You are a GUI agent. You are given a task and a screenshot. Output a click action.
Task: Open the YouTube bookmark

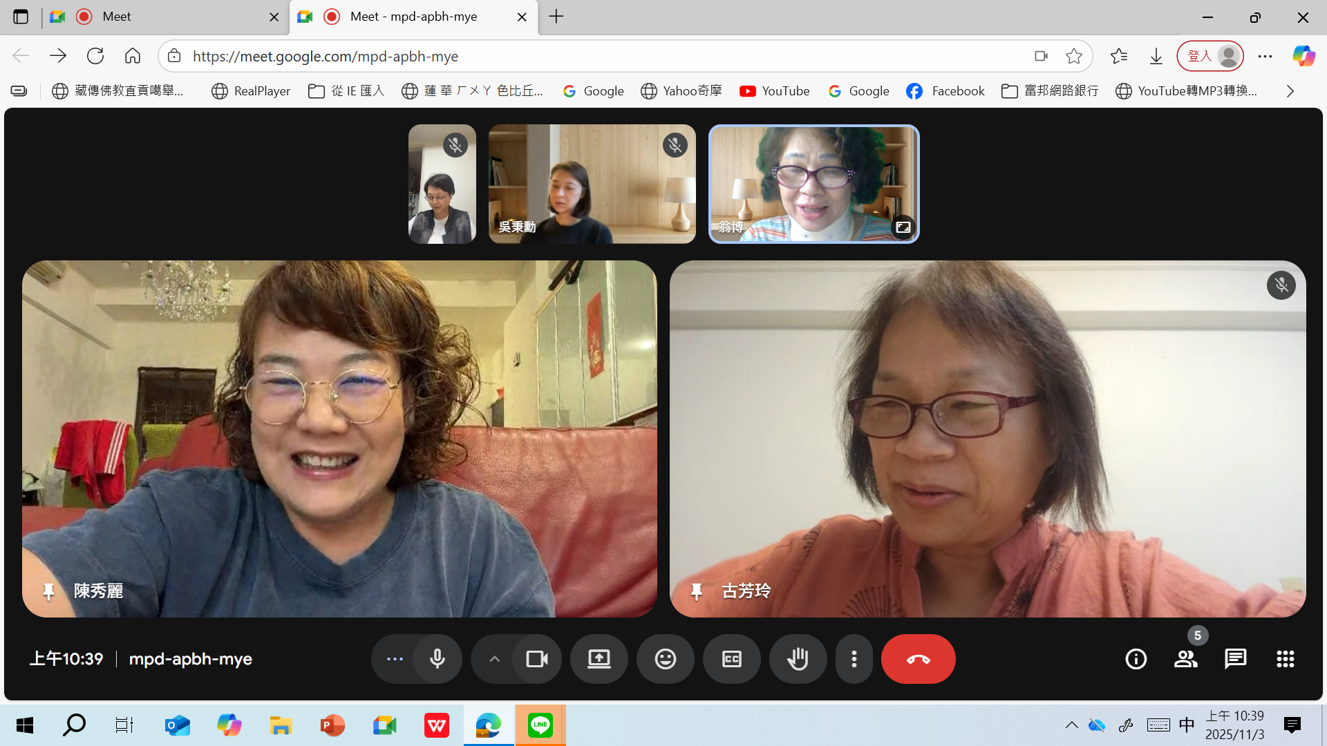(x=774, y=91)
